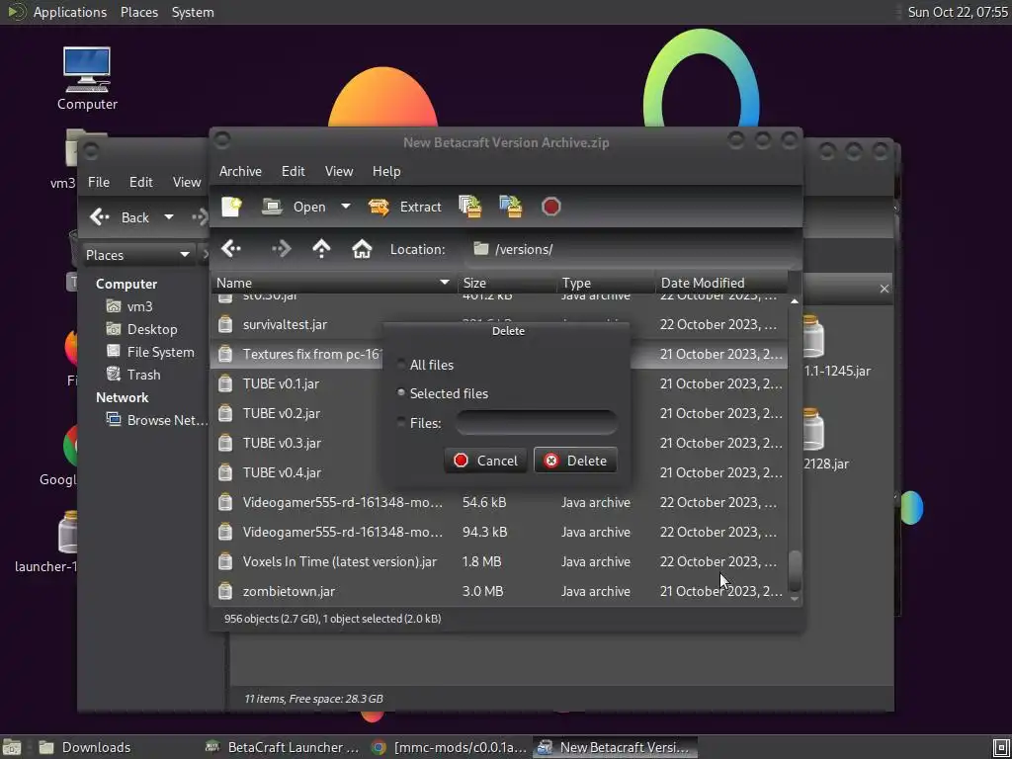Open the Edit menu in archive manager

293,171
